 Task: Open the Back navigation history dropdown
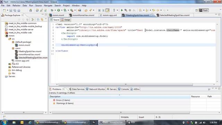[161, 10]
